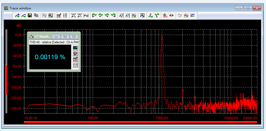
Task: Click the blue decay curve arrows icon
Action: 192,16
